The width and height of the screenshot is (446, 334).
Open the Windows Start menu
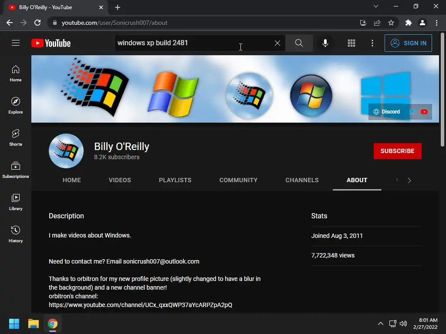(14, 324)
